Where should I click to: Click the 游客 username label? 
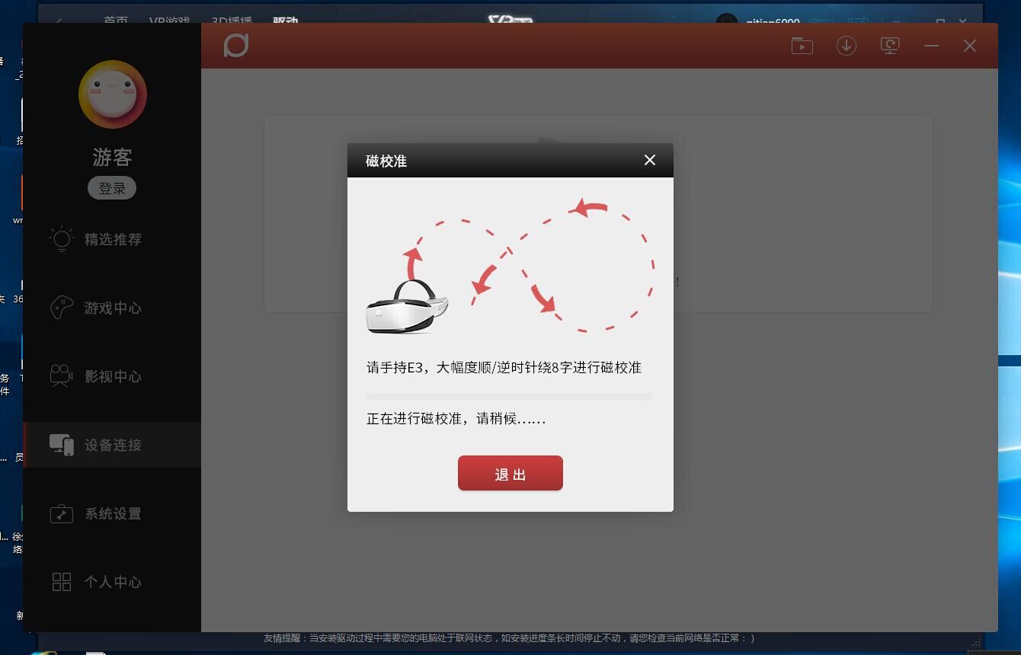tap(113, 157)
